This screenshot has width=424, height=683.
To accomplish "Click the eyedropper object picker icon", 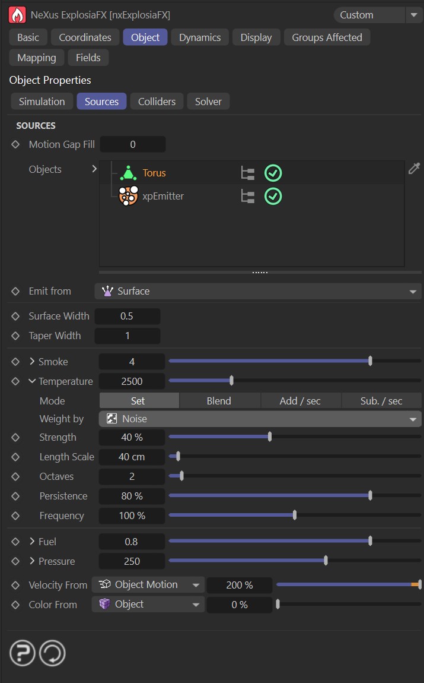I will pos(414,169).
